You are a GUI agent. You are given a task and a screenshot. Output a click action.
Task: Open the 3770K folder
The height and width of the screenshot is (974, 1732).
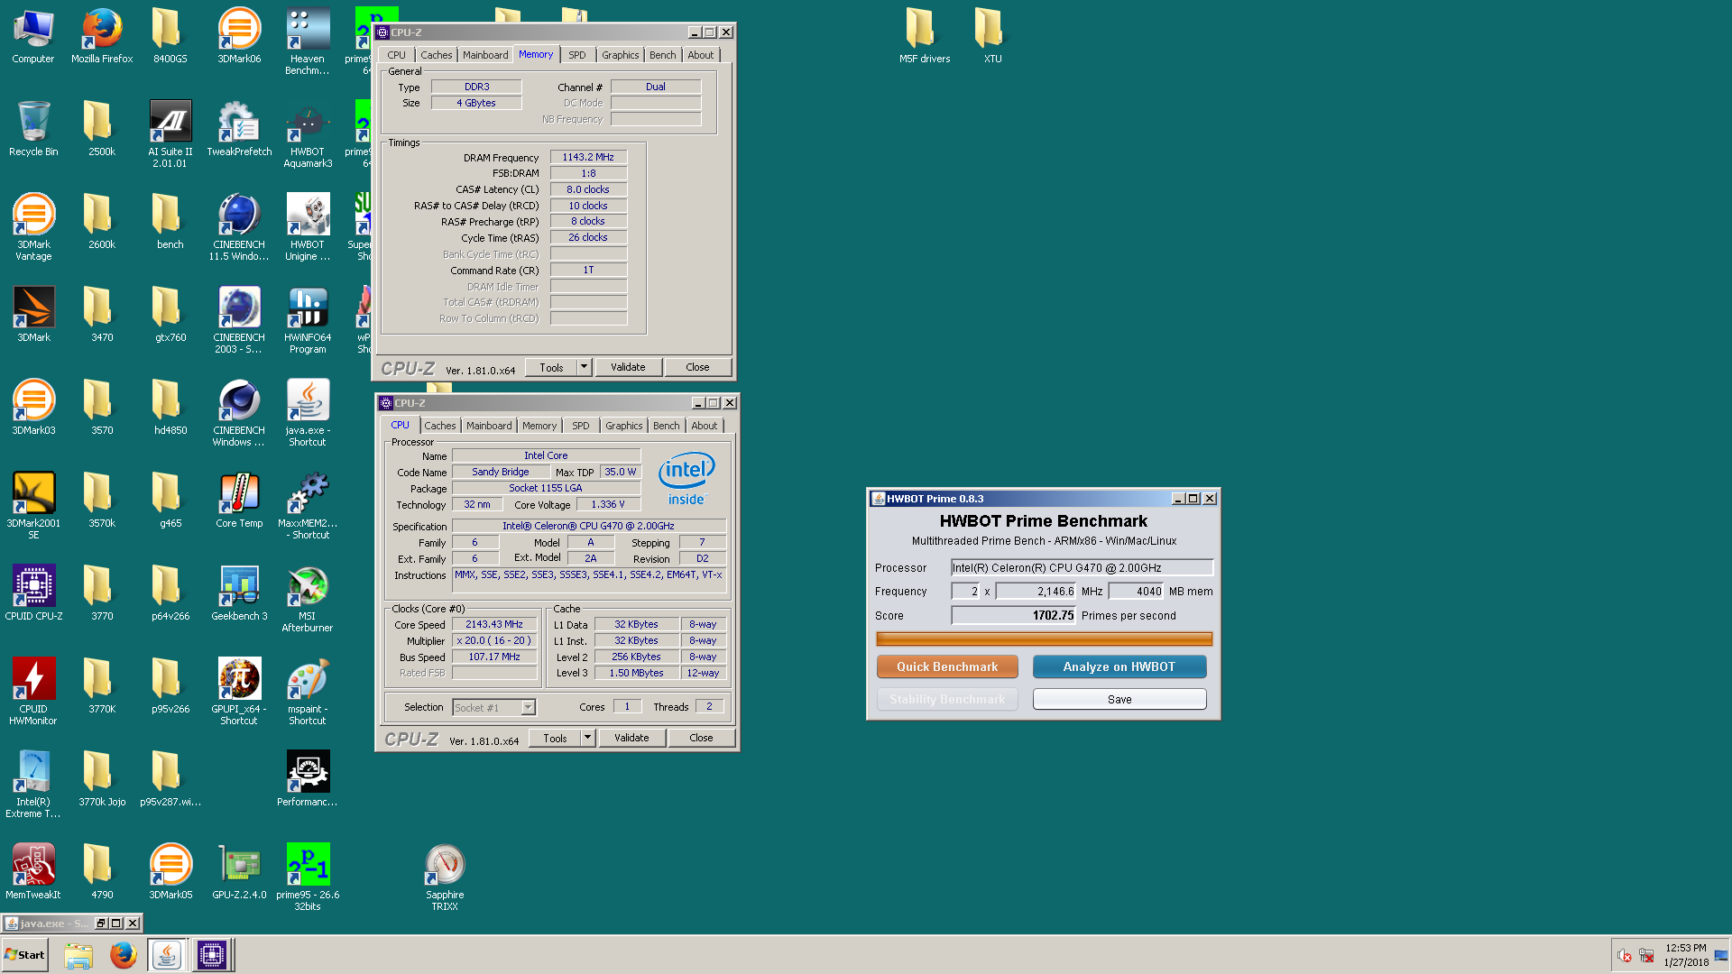(x=102, y=686)
